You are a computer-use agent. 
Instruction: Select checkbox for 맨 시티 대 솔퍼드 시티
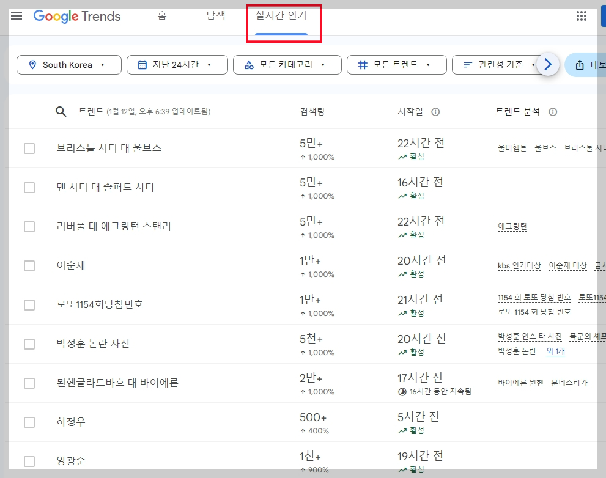(x=29, y=188)
